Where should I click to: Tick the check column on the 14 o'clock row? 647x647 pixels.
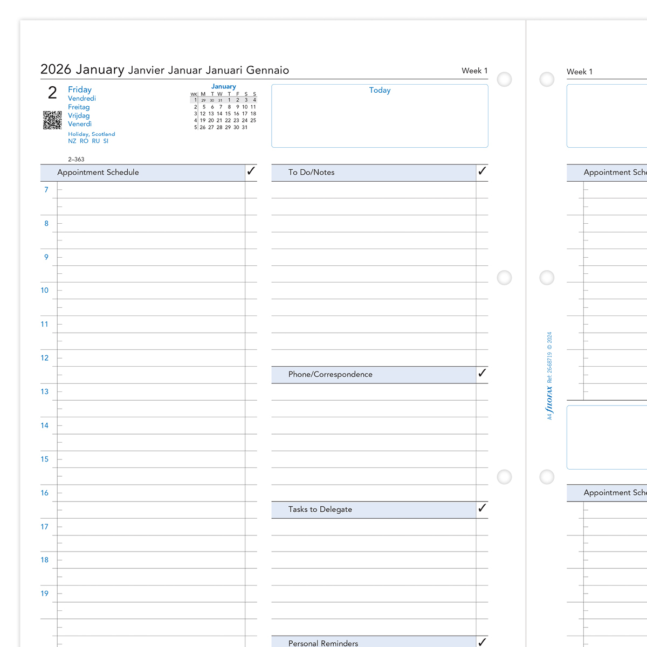pos(251,426)
